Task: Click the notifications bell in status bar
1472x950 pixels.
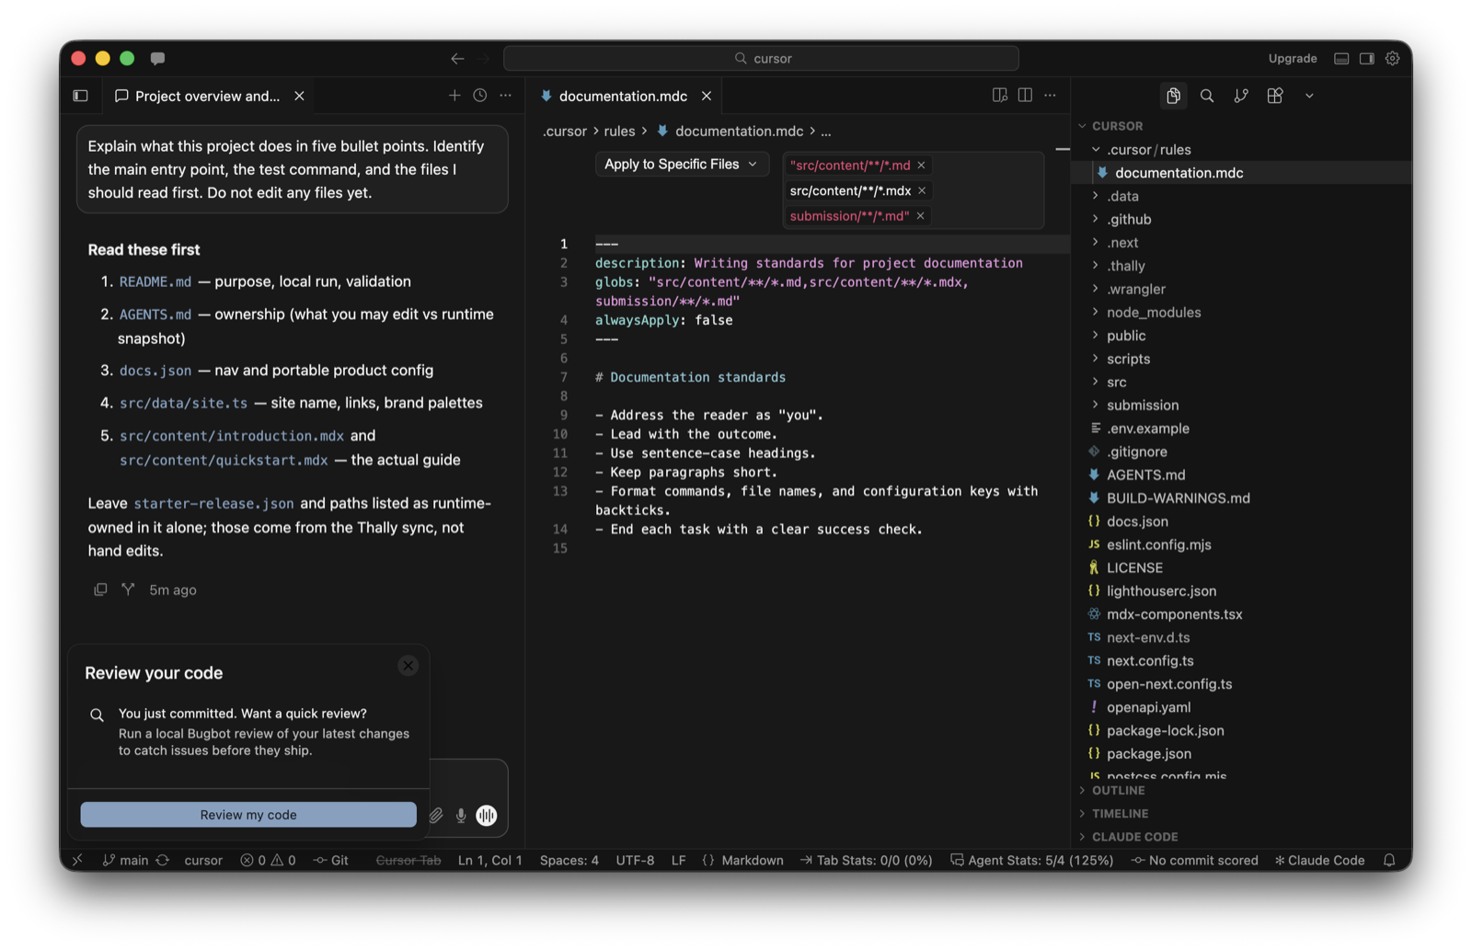Action: tap(1389, 860)
